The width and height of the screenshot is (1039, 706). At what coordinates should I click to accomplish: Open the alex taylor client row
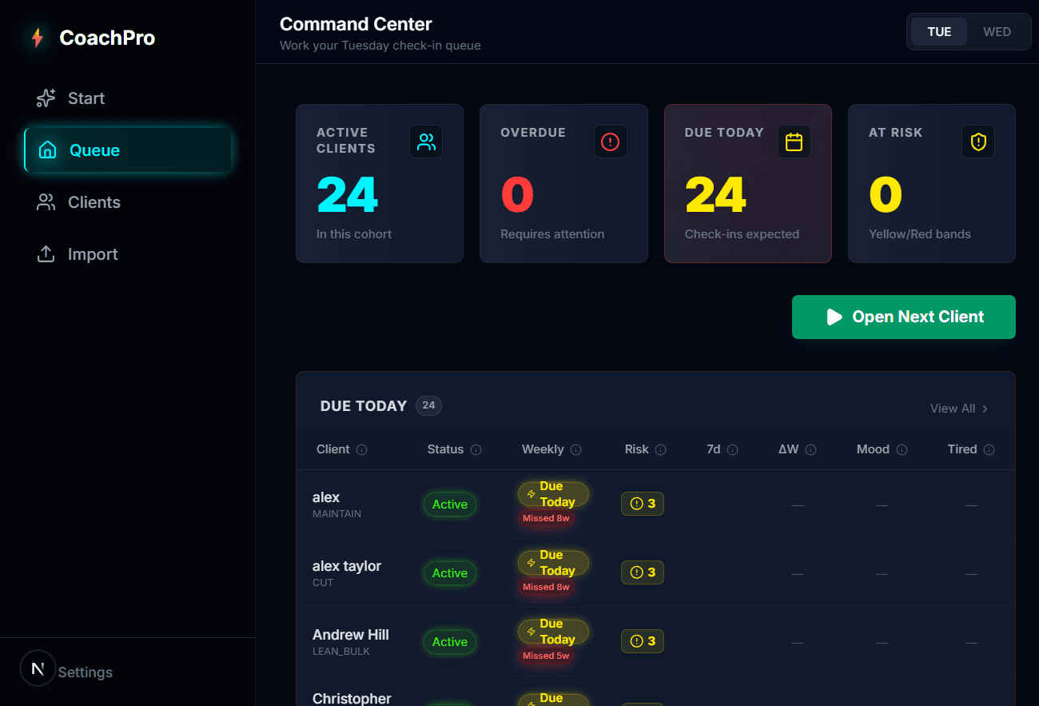(655, 573)
